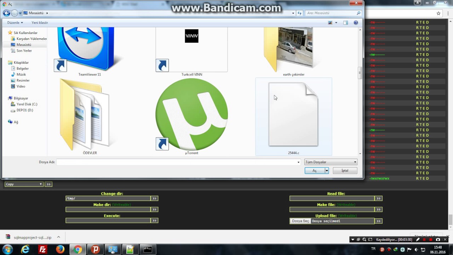Open the Windows Start button
Screen dimensions: 453x255
[7, 249]
